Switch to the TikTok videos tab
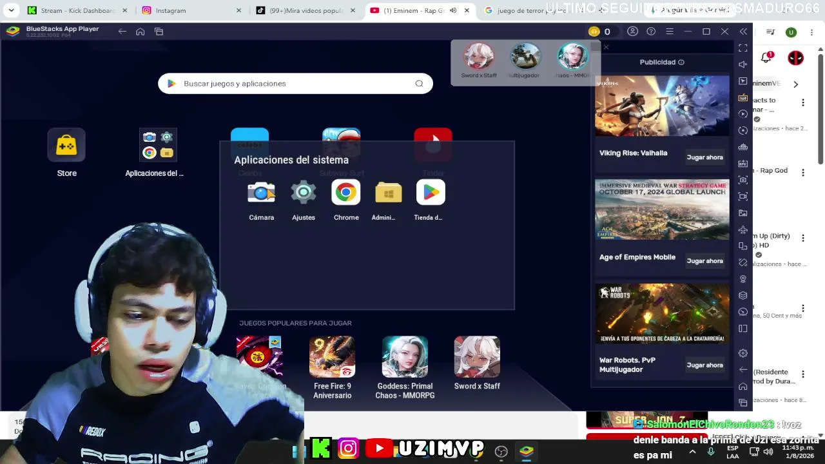Screen dimensions: 825x464 pyautogui.click(x=306, y=10)
